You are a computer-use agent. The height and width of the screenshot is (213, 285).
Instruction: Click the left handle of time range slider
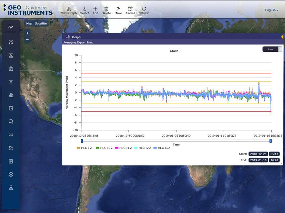[x=82, y=141]
